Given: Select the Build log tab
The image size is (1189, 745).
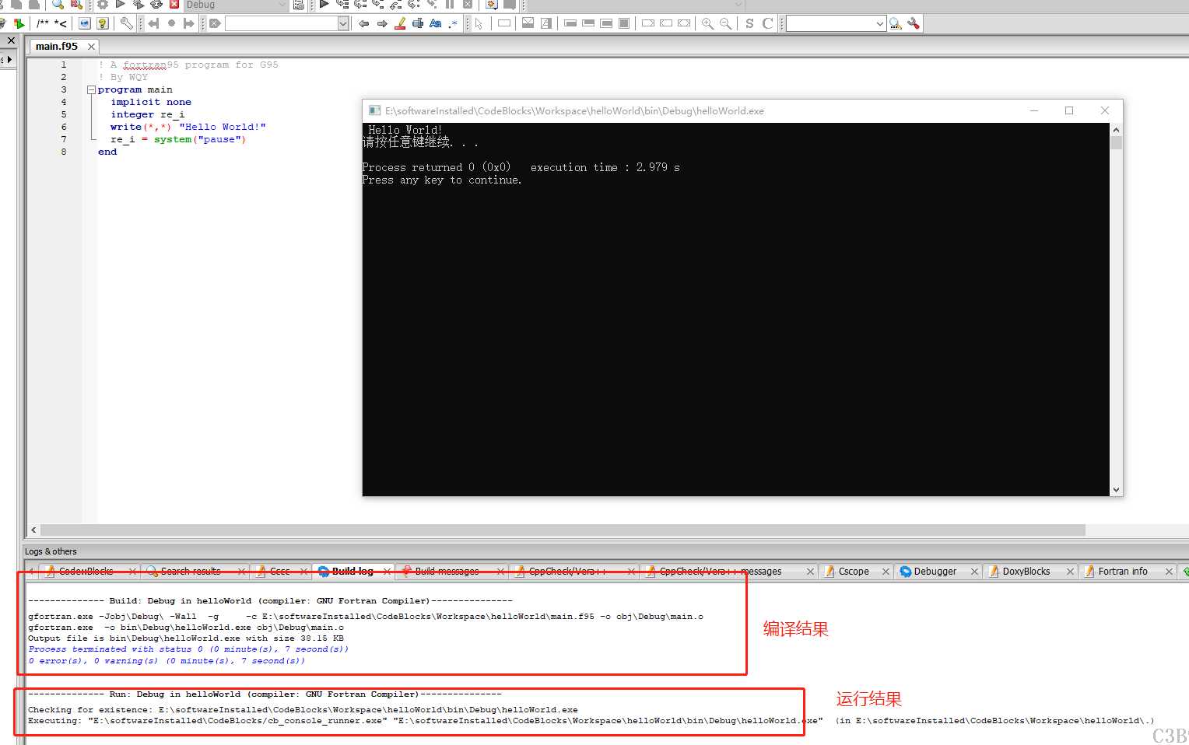Looking at the screenshot, I should pyautogui.click(x=352, y=571).
